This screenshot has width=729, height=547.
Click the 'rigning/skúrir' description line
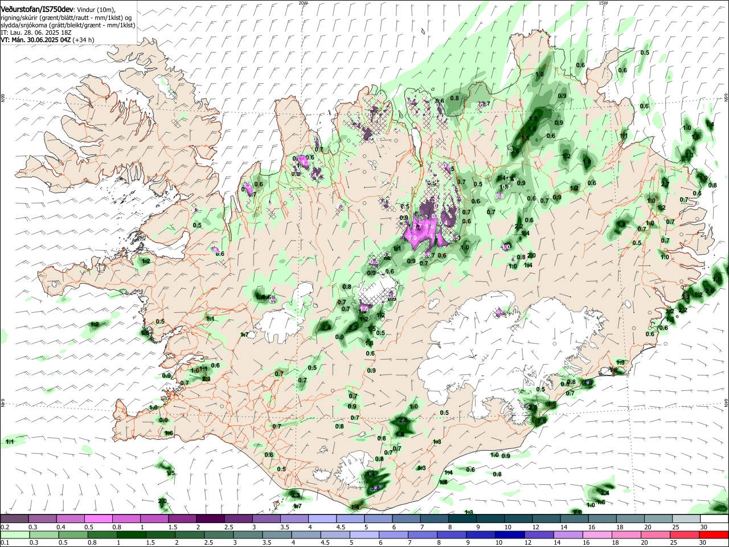click(65, 18)
